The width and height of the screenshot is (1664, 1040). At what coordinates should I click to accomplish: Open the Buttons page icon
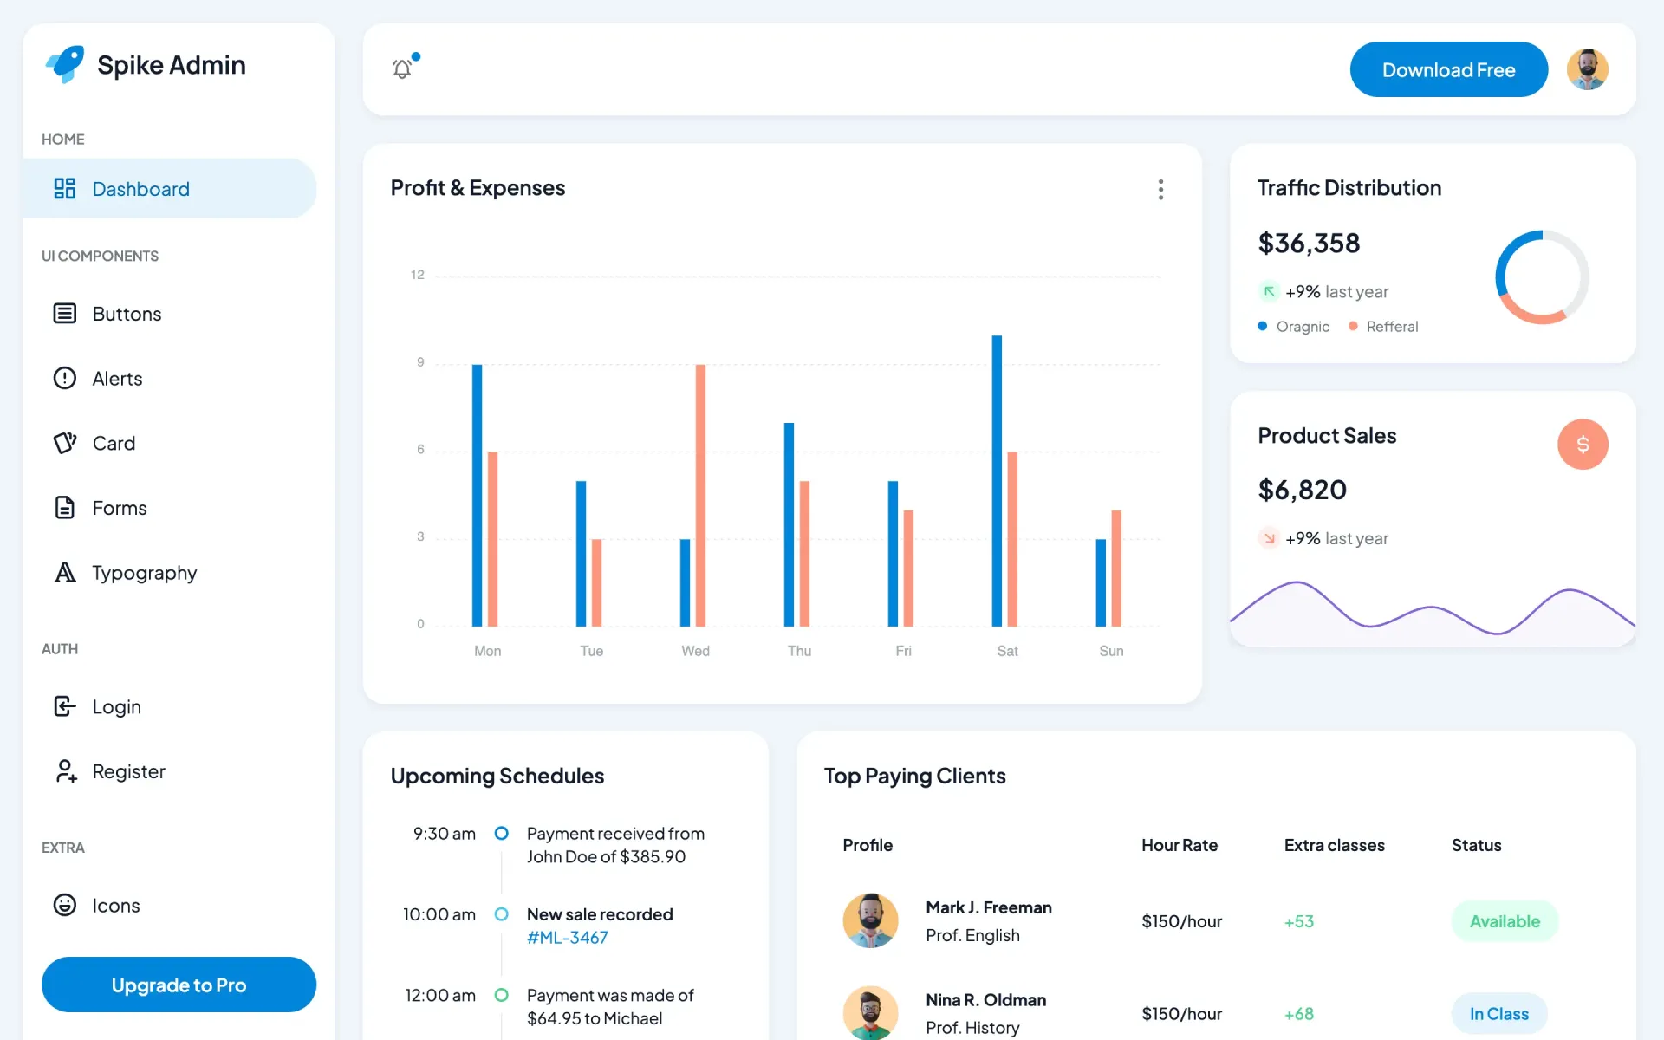(x=65, y=314)
